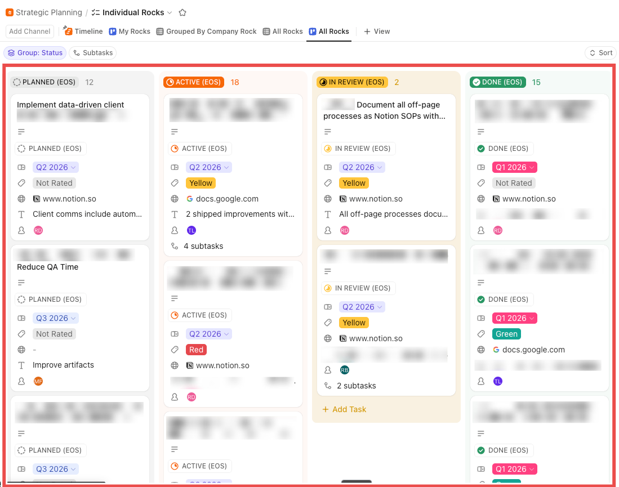
Task: Open Grouped By Company Rock tab
Action: tap(207, 31)
